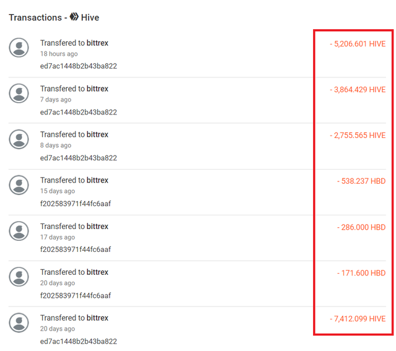Screen dimensions: 396x351
Task: Click avatar icon beside the 171.600 HBD transfer
Action: [19, 277]
